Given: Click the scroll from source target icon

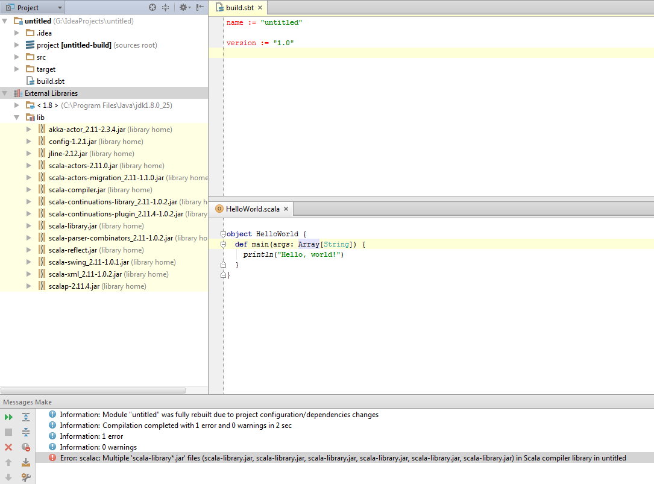Looking at the screenshot, I should click(152, 7).
